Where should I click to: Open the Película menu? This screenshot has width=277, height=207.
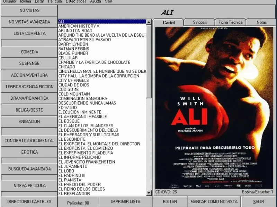click(x=55, y=1)
